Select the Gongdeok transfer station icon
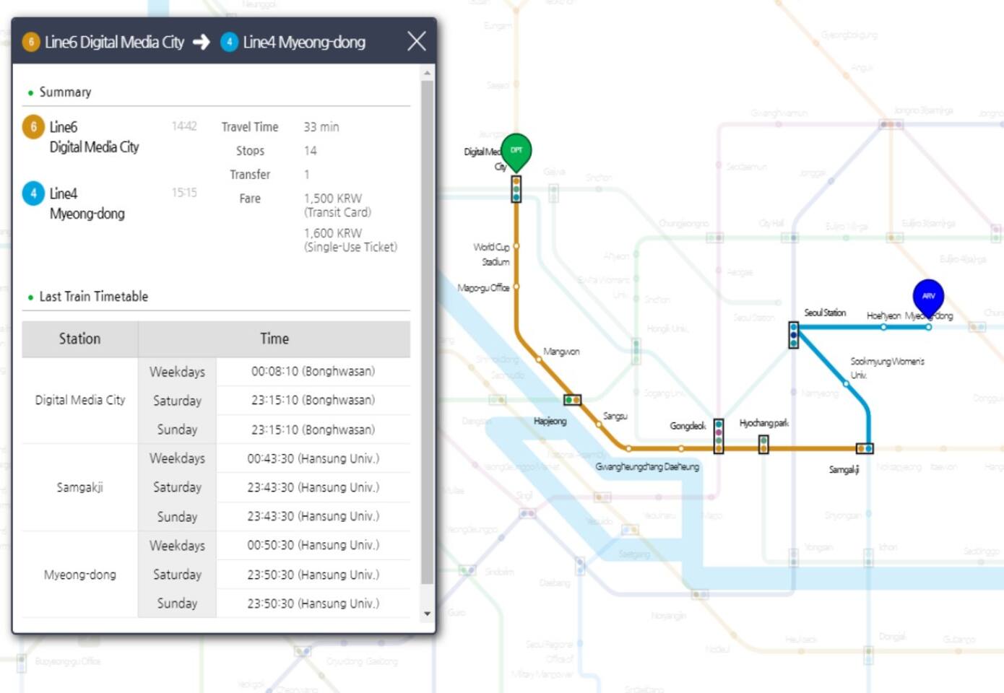This screenshot has height=693, width=1004. 719,436
